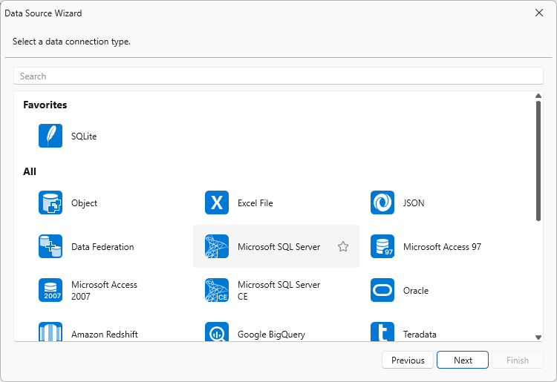Choose the Microsoft SQL Server icon

pyautogui.click(x=217, y=246)
